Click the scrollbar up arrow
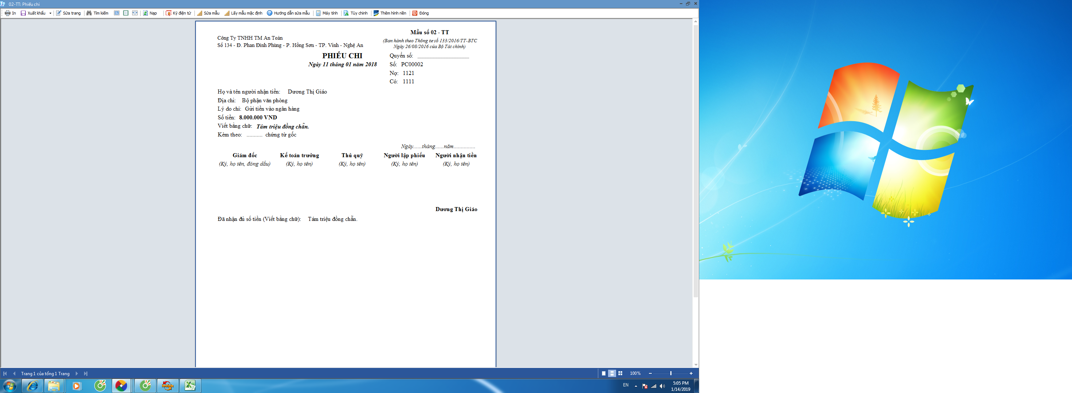 [x=695, y=21]
